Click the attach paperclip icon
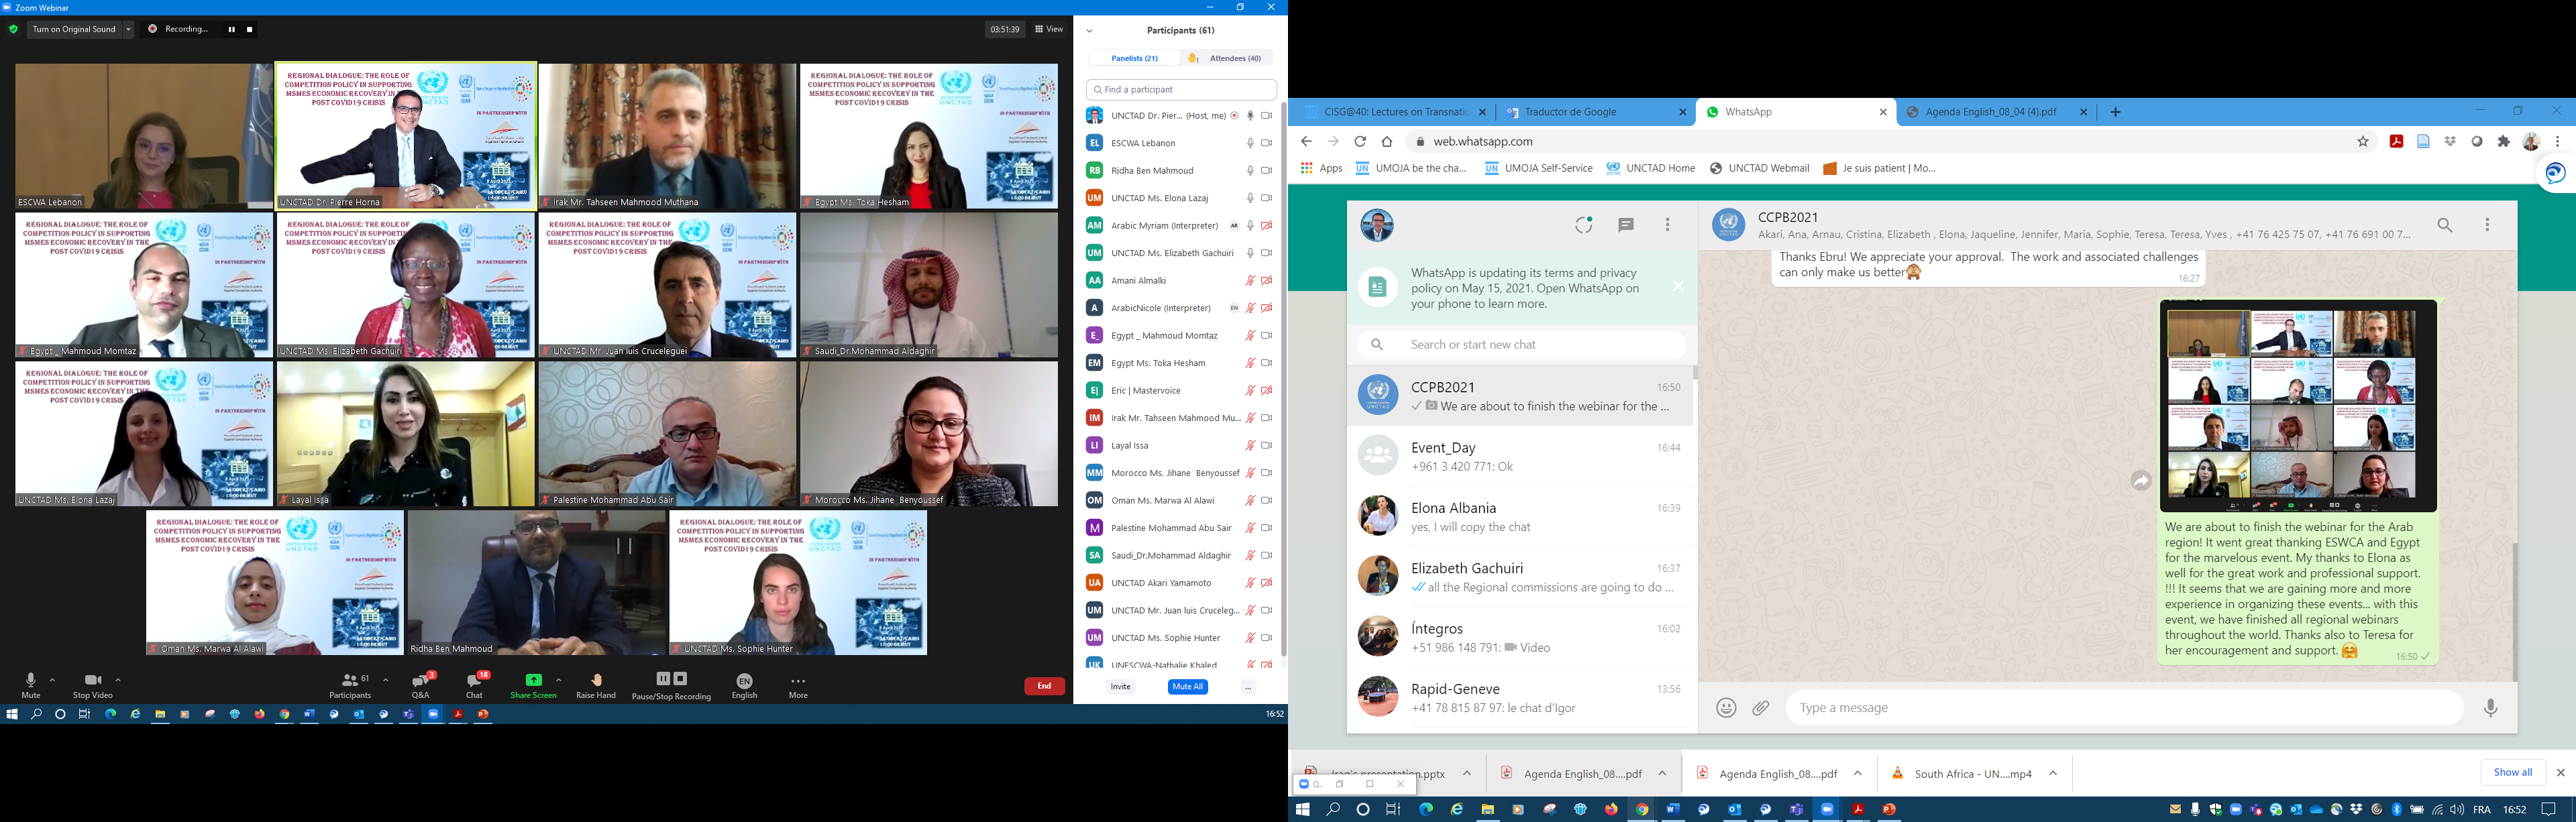Screen dimensions: 2576x822 1761,708
